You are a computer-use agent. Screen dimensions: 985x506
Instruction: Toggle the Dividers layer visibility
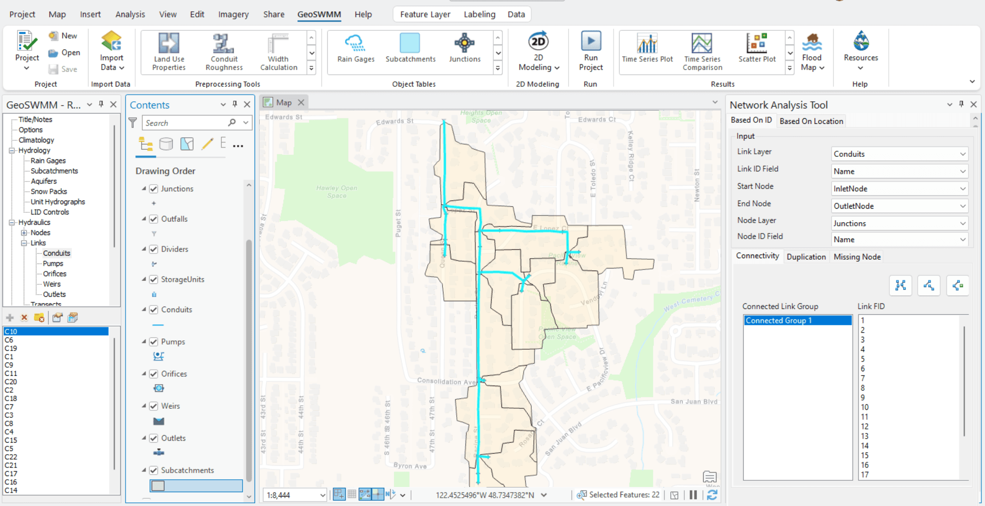tap(153, 249)
